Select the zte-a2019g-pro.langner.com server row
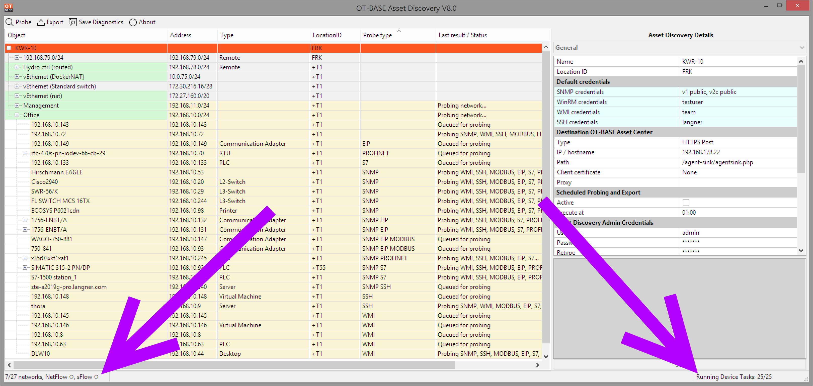Image resolution: width=813 pixels, height=386 pixels. coord(273,287)
